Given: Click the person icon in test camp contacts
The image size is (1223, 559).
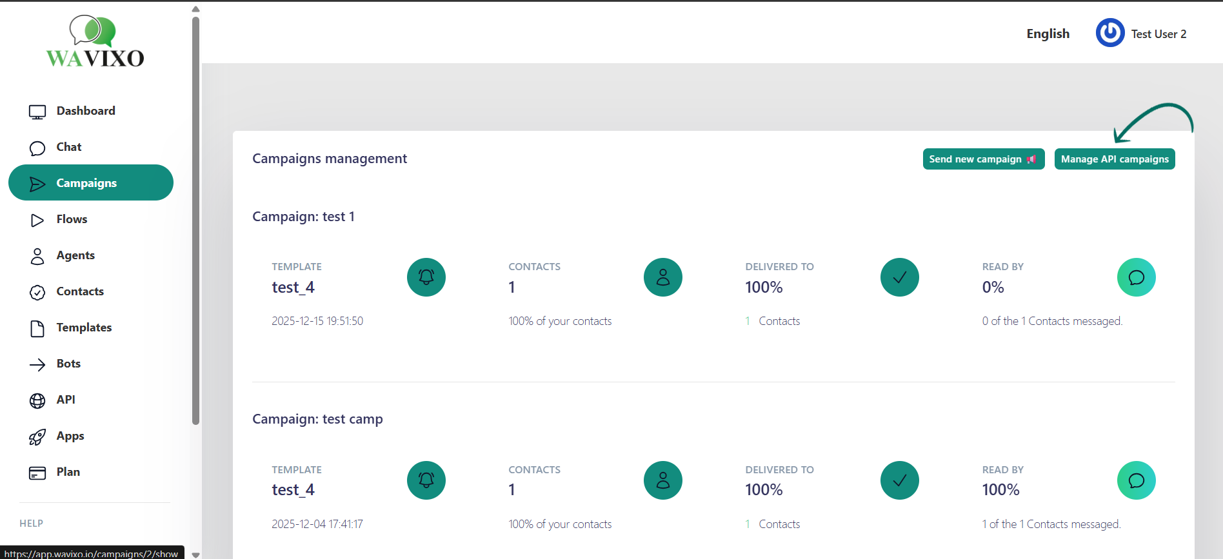Looking at the screenshot, I should click(x=662, y=480).
